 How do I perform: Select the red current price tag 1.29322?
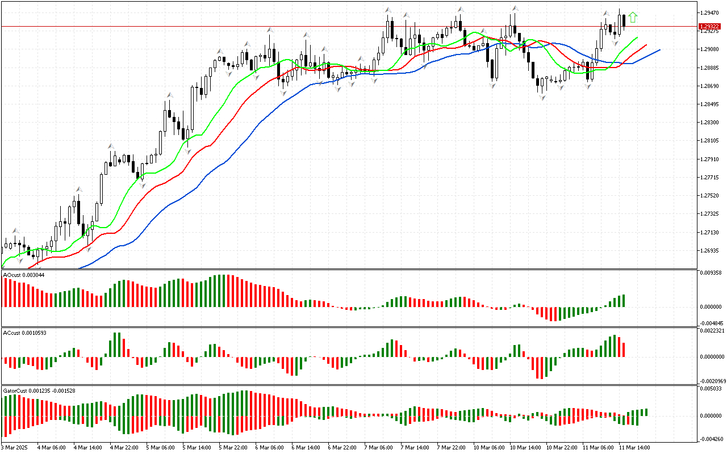[709, 26]
